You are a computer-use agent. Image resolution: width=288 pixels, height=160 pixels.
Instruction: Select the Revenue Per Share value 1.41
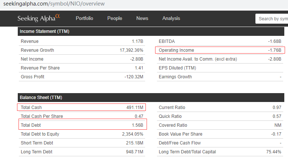tap(139, 68)
